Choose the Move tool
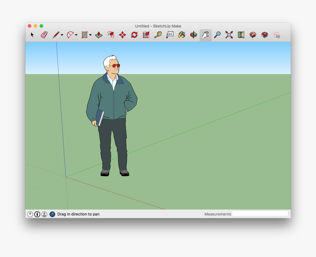The height and width of the screenshot is (257, 316). point(122,35)
